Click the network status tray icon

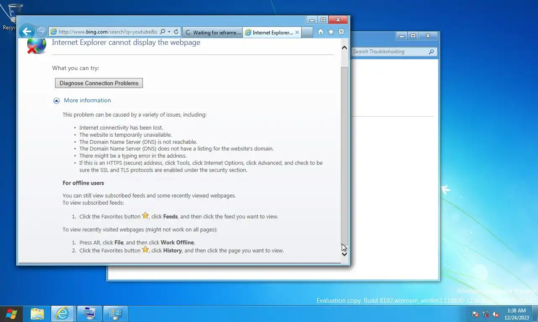[x=485, y=314]
